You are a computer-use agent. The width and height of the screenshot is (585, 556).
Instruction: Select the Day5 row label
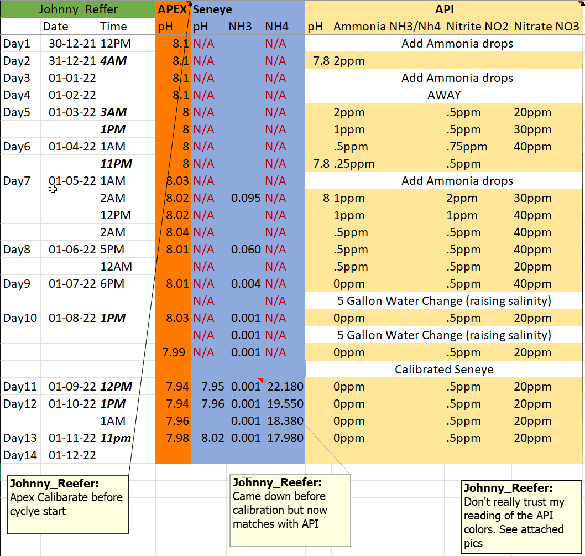tap(17, 112)
